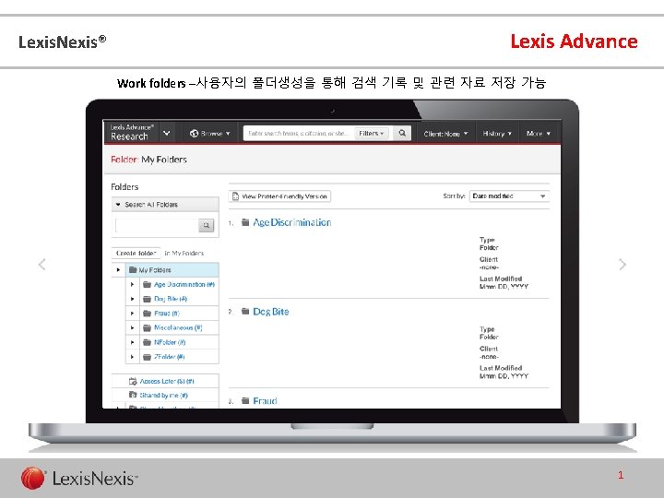This screenshot has width=664, height=498.
Task: Click the Shared by me folder icon
Action: 133,395
